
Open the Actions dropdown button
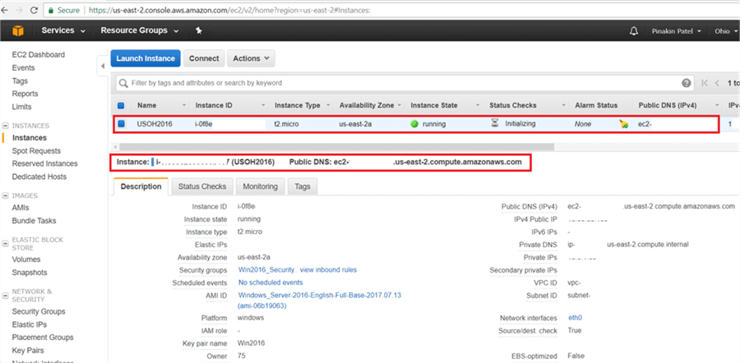click(251, 58)
